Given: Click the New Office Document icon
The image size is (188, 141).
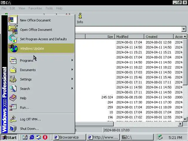Looking at the screenshot, I should click(13, 20).
